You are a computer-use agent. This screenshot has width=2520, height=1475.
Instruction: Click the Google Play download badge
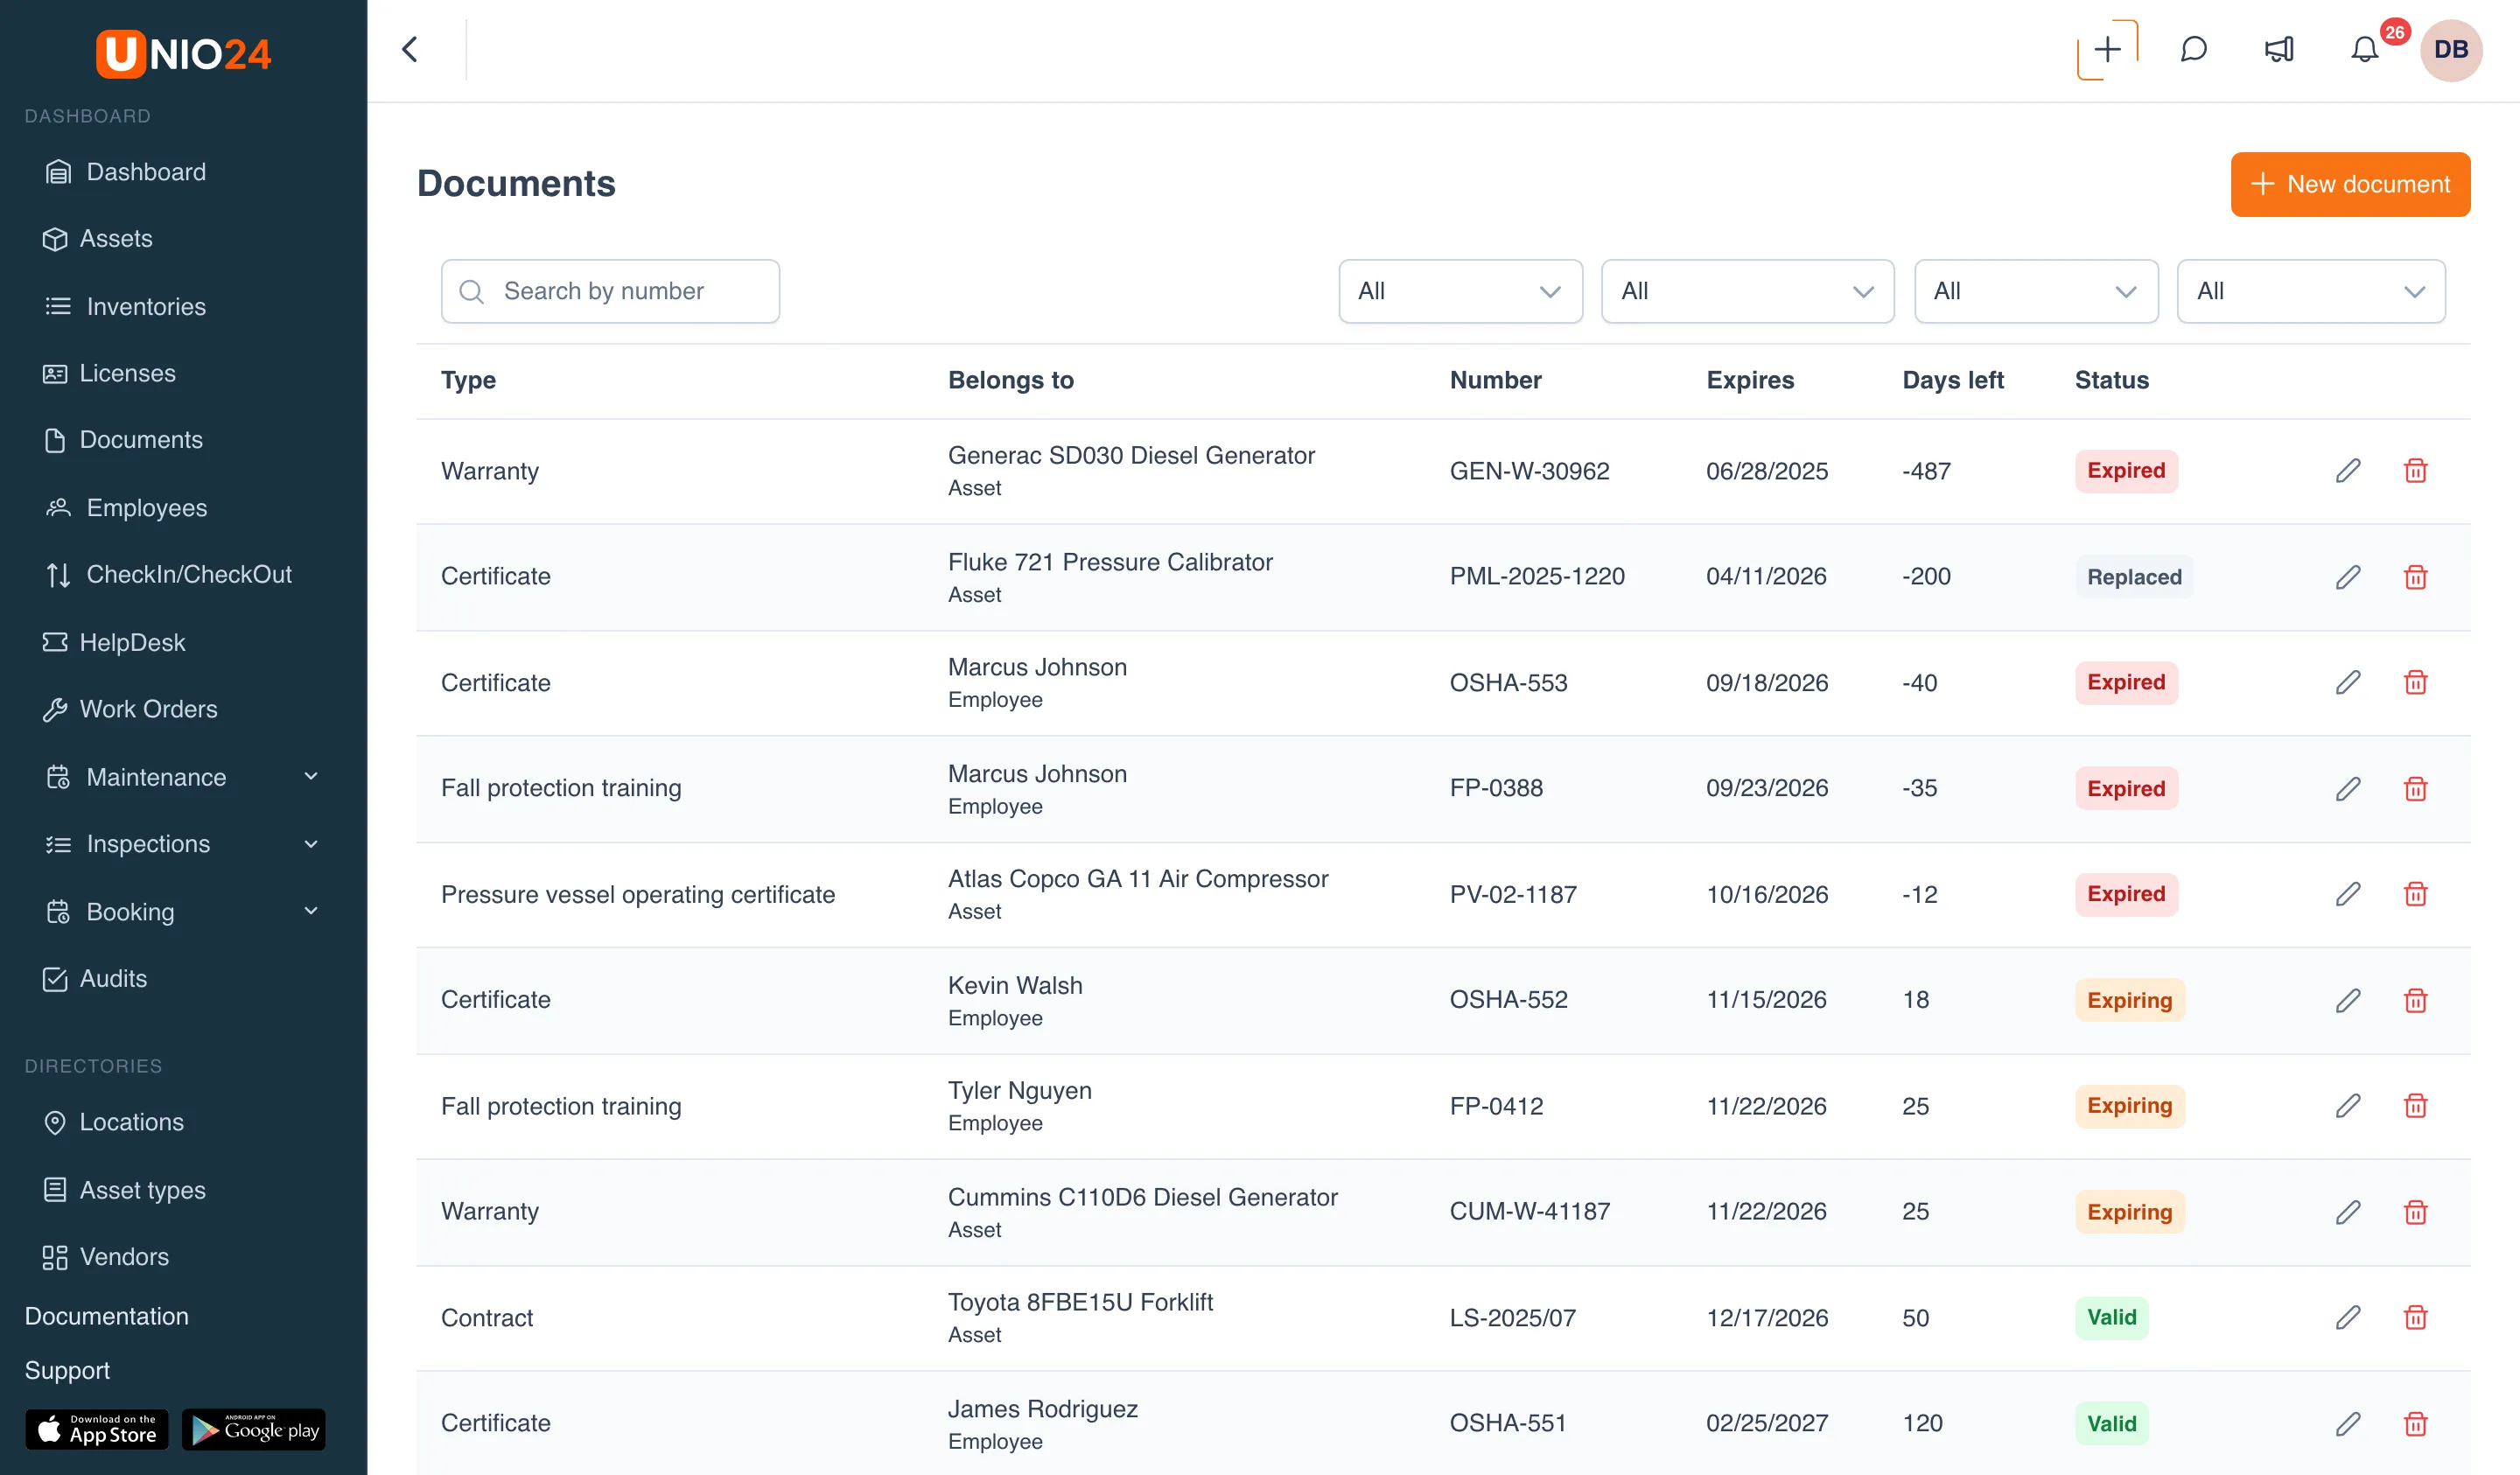click(x=254, y=1430)
